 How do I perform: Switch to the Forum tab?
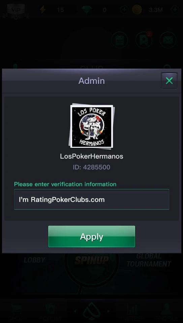51,311
